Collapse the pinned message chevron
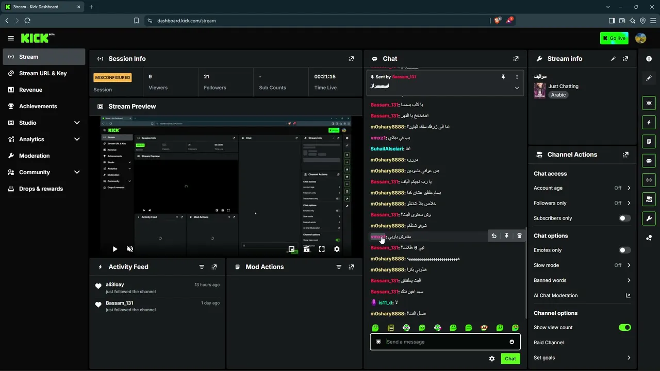 [x=517, y=88]
